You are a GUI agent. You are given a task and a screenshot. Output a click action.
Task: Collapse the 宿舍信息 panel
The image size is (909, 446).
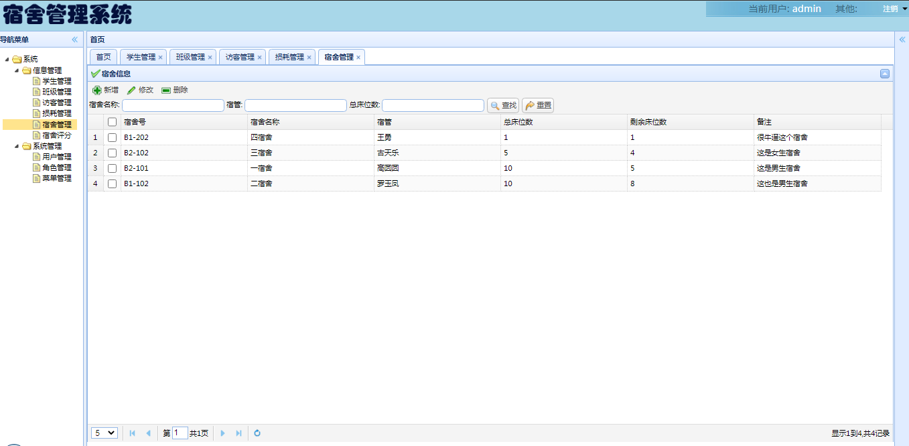(x=885, y=74)
